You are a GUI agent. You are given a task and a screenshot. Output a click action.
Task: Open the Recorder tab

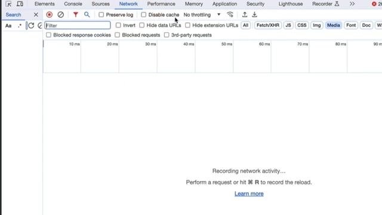pyautogui.click(x=325, y=4)
